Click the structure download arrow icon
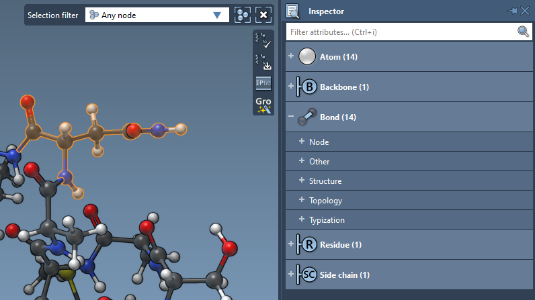This screenshot has width=535, height=300. tap(263, 62)
